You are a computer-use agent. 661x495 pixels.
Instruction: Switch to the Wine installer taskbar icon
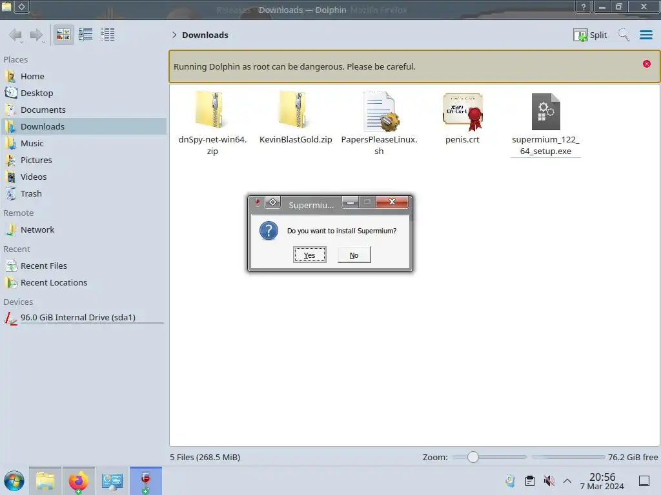pos(145,481)
